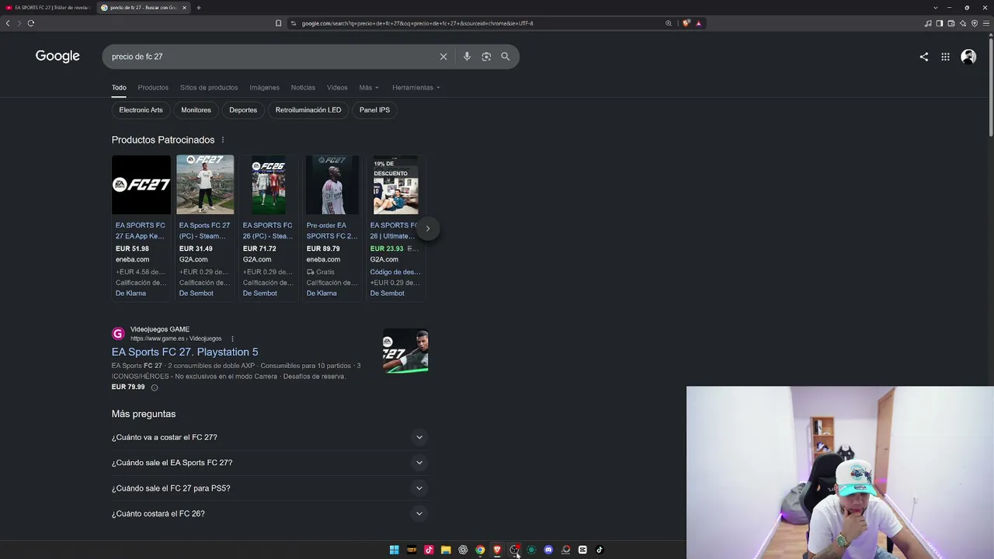
Task: Open Google Chrome from the taskbar
Action: pos(480,550)
